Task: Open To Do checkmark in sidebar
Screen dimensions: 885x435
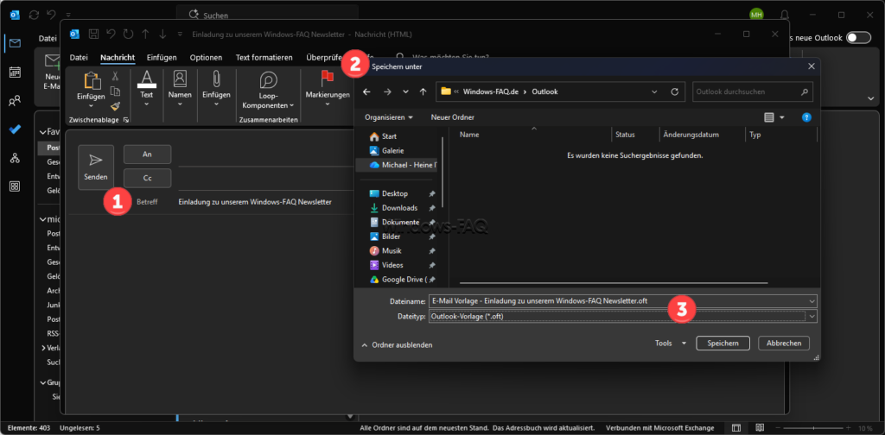Action: (16, 129)
